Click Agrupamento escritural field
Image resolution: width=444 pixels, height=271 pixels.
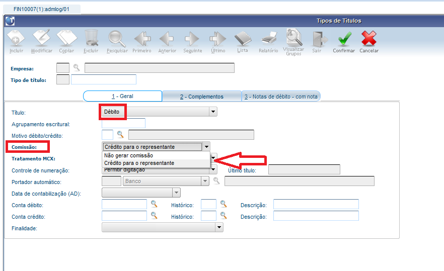pos(123,123)
